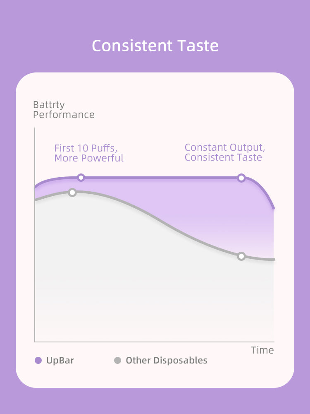
Task: Click the gray Other Disposables legend dot
Action: click(117, 361)
